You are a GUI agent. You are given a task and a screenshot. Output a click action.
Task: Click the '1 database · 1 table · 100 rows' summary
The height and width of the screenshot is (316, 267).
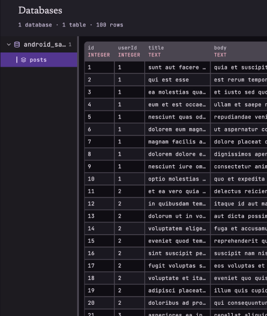click(x=70, y=25)
